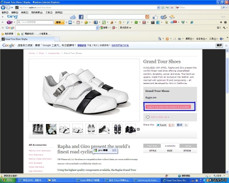Select the Grand Tour Shoes browser tab
Viewport: 229px width, 183px height.
click(28, 39)
